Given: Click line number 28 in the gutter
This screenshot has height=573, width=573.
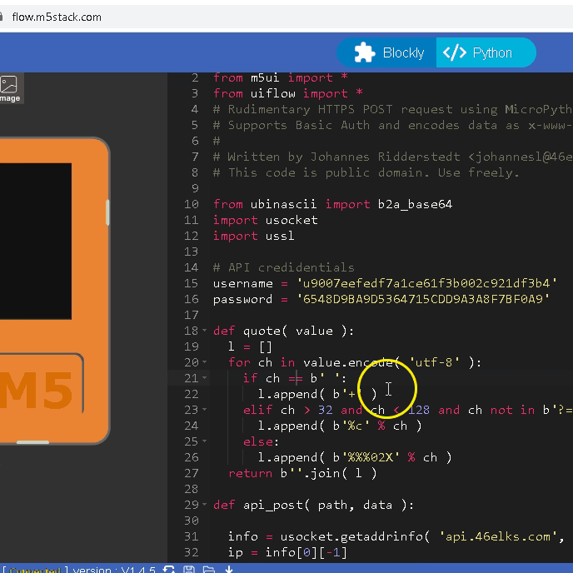Looking at the screenshot, I should pos(192,489).
